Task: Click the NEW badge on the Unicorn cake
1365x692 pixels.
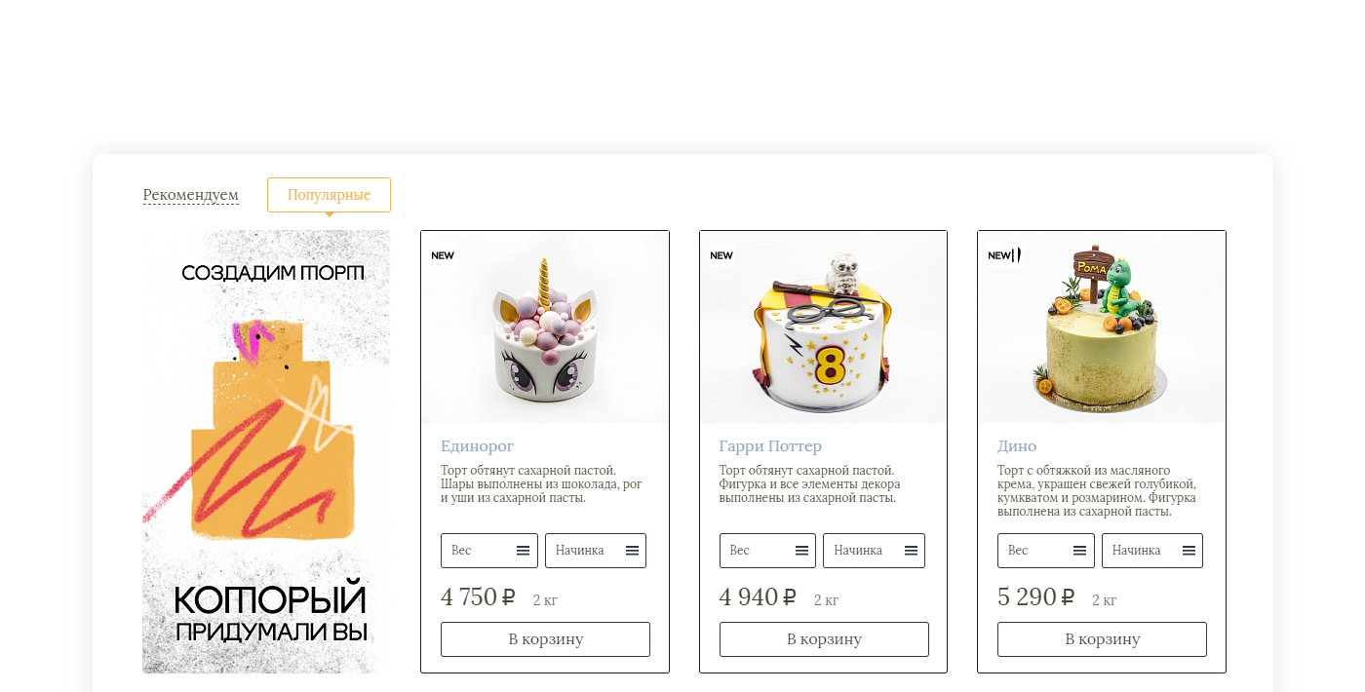Action: (443, 255)
